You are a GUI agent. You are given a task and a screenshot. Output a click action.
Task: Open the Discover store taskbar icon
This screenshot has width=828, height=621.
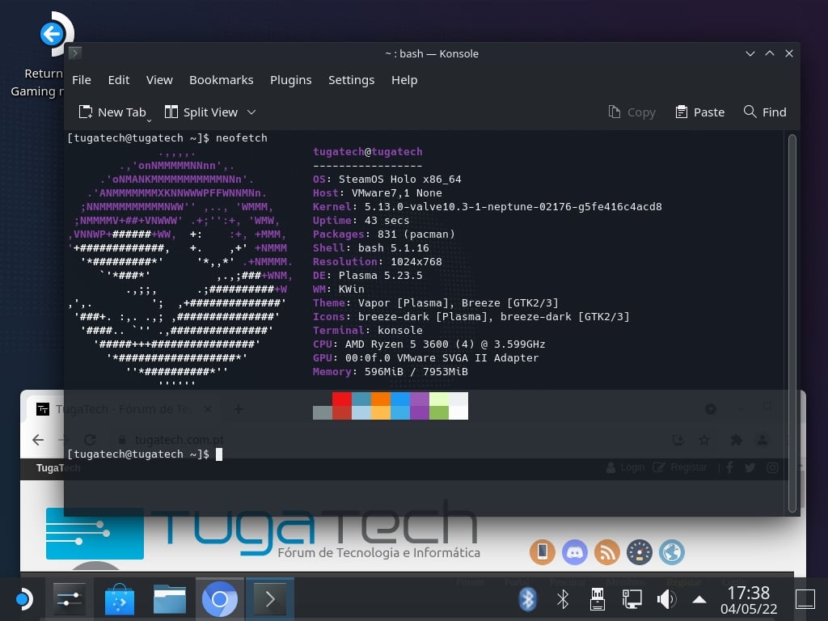click(120, 599)
